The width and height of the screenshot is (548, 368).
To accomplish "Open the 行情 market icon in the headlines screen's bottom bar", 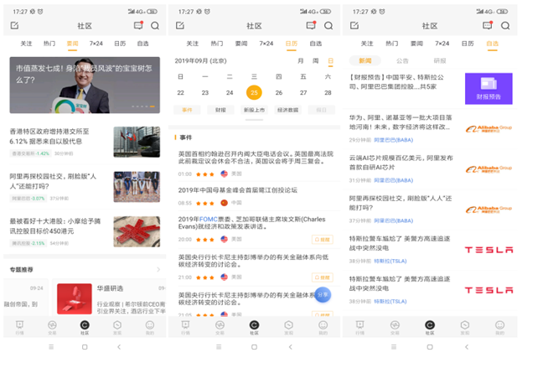I will (x=20, y=326).
